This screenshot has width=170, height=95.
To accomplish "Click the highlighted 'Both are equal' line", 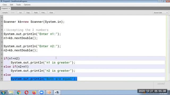I will tap(44, 79).
